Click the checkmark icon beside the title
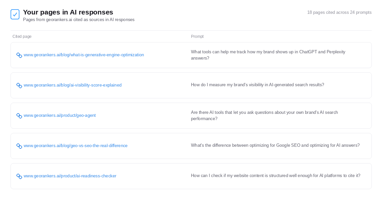This screenshot has height=204, width=382. (15, 14)
